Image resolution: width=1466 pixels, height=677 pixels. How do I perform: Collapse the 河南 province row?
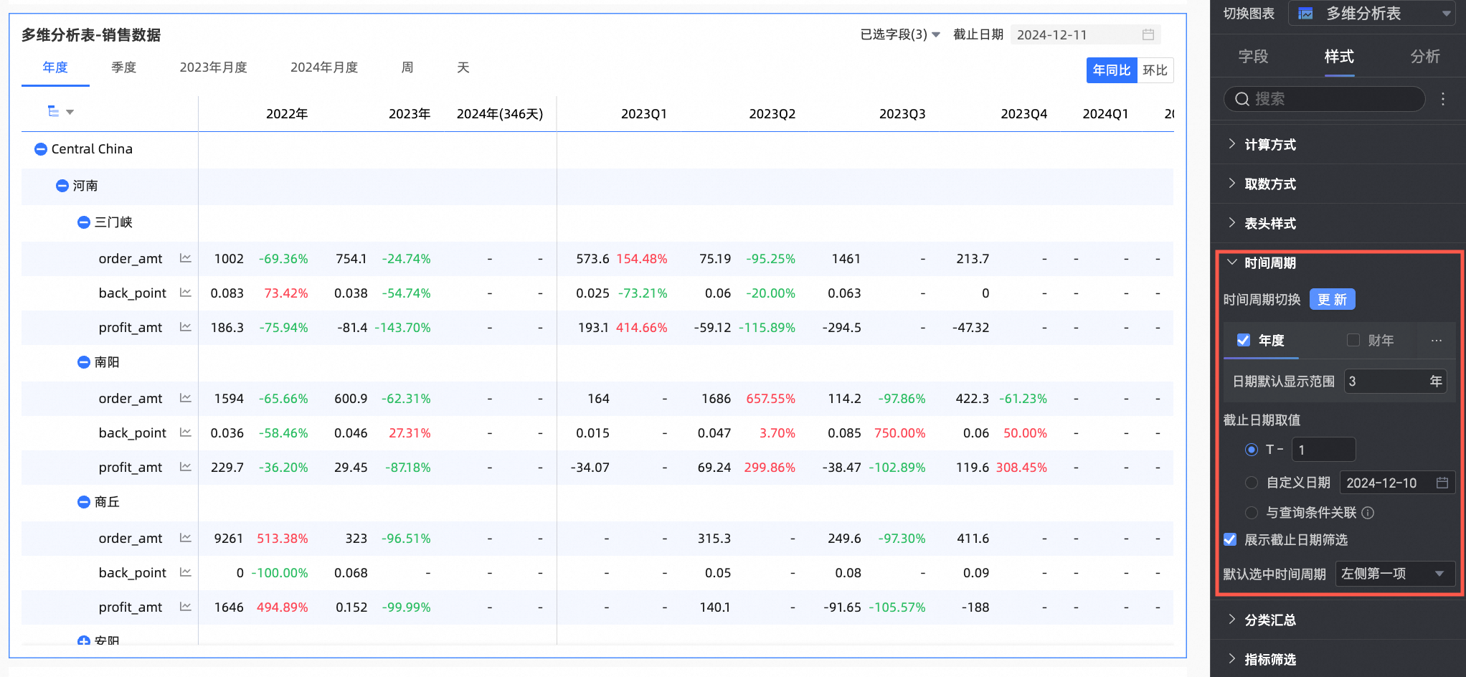pyautogui.click(x=62, y=186)
